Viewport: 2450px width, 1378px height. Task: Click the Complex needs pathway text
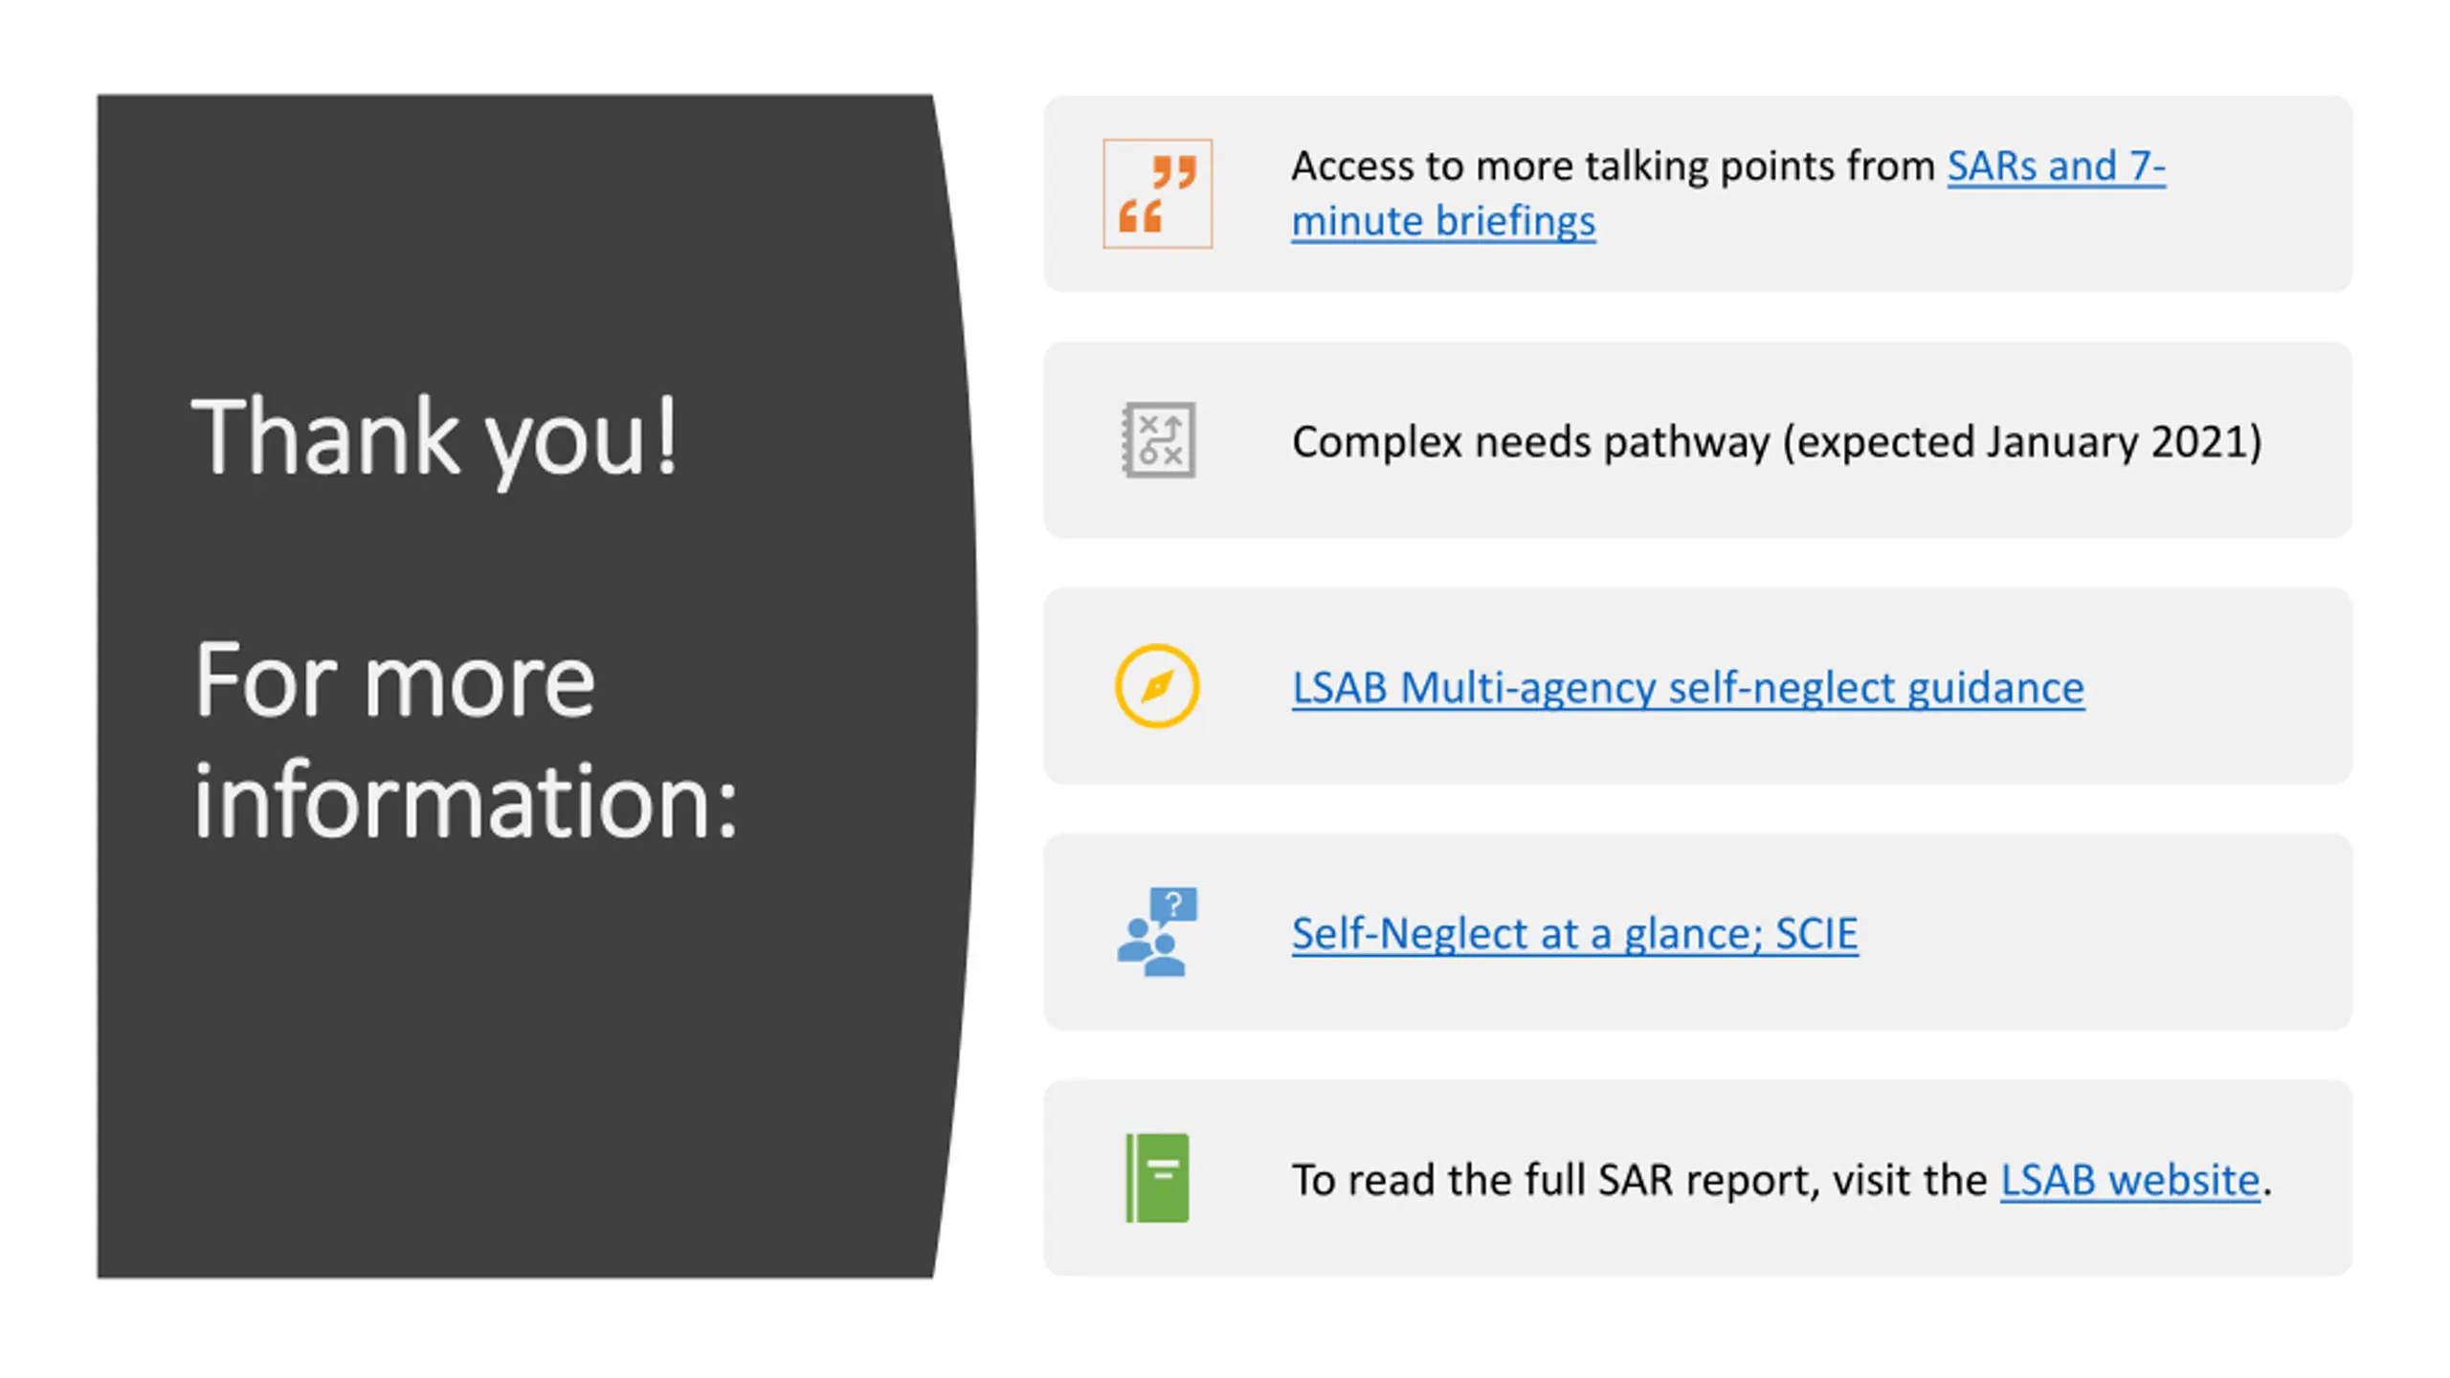pyautogui.click(x=1530, y=442)
